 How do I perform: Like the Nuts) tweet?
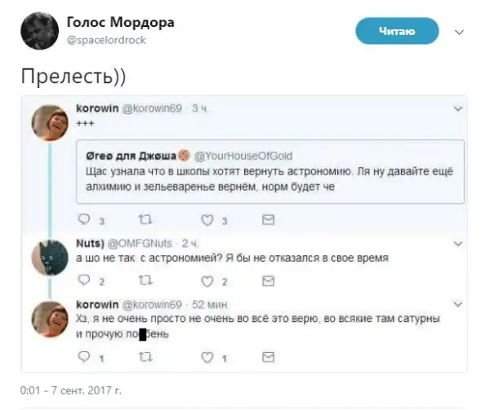pos(207,280)
